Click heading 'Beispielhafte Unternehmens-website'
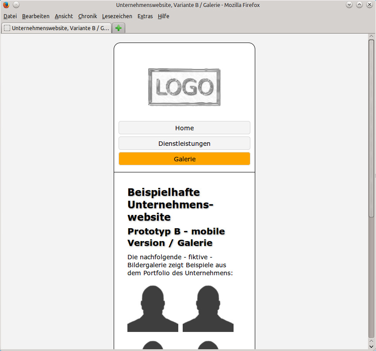Viewport: 376px width, 351px height. pos(170,205)
